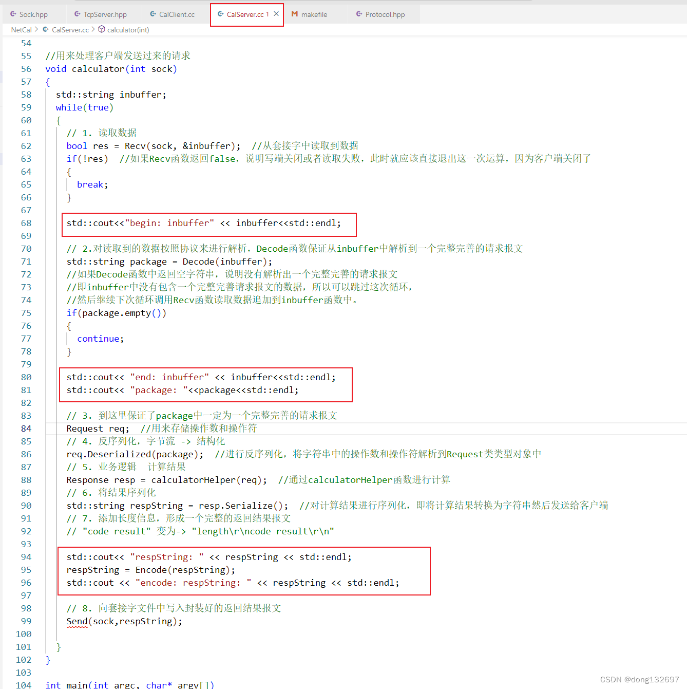Close the CalServer.cc tab
687x689 pixels.
click(x=276, y=14)
